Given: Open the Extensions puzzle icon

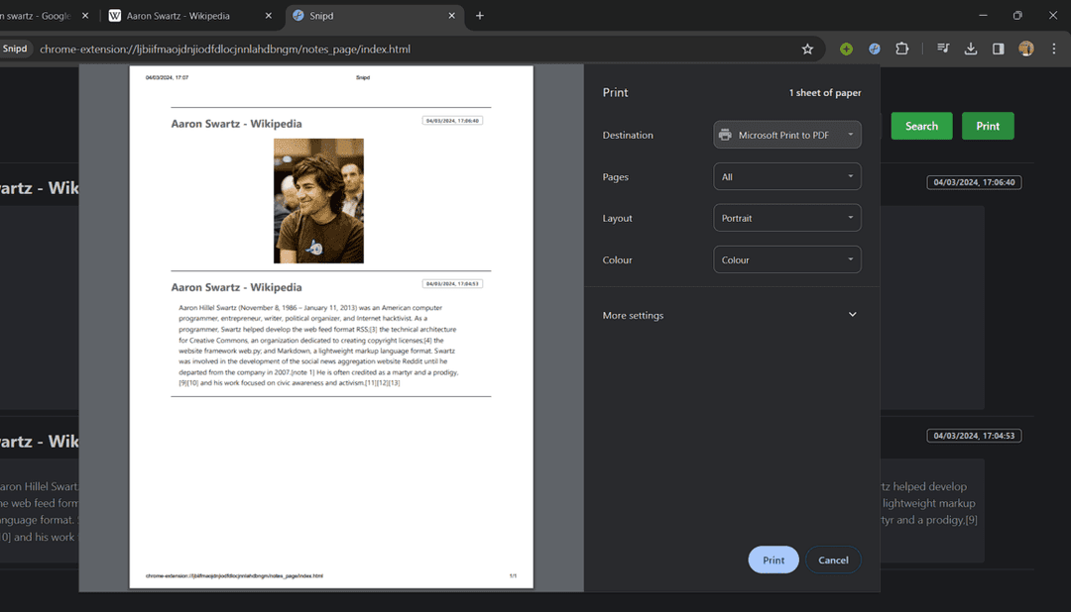Looking at the screenshot, I should [902, 50].
